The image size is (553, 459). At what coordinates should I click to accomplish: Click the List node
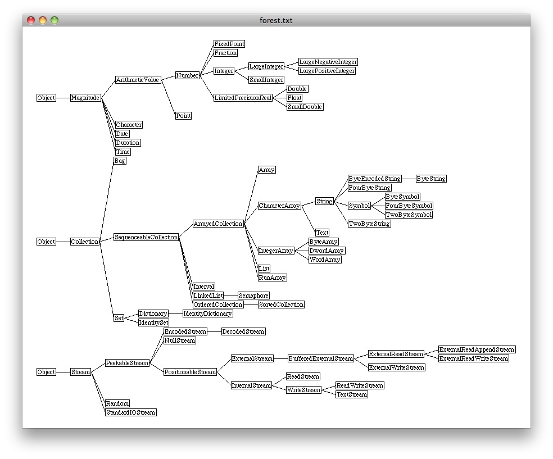[x=264, y=269]
